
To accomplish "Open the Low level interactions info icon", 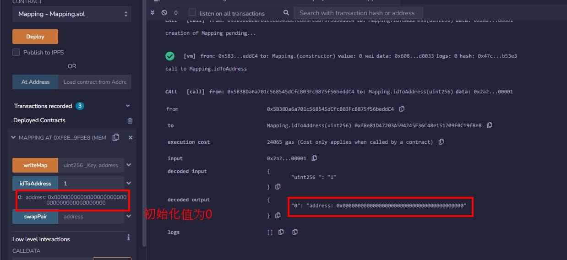I will tap(128, 238).
